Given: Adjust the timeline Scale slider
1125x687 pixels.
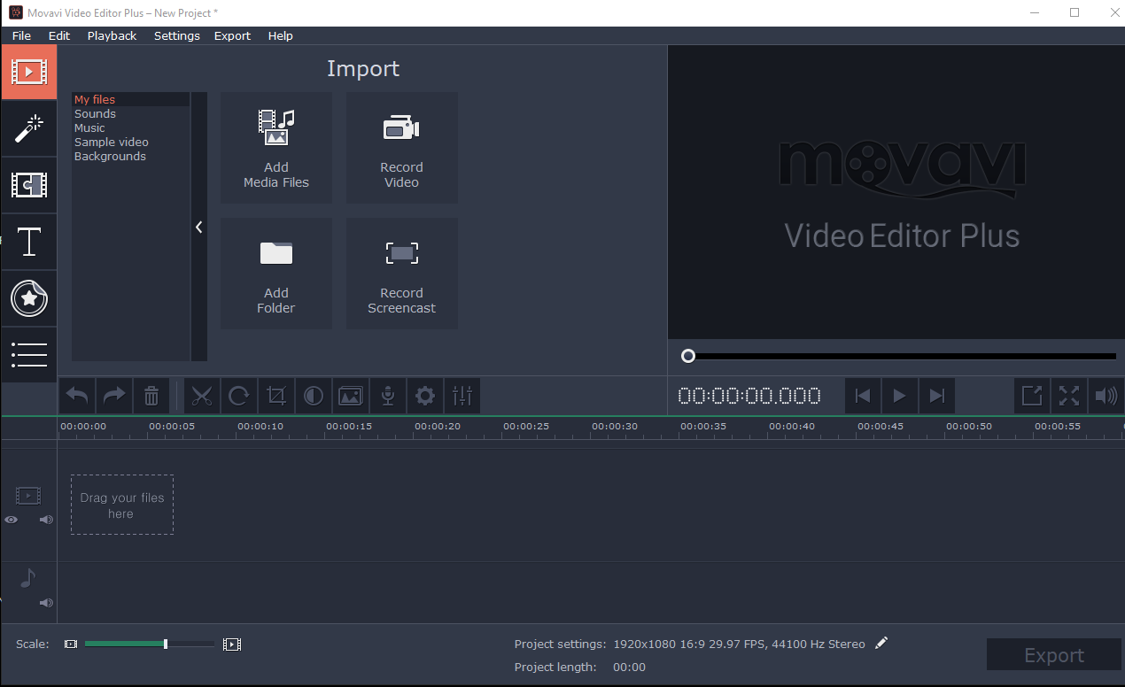Looking at the screenshot, I should [164, 644].
